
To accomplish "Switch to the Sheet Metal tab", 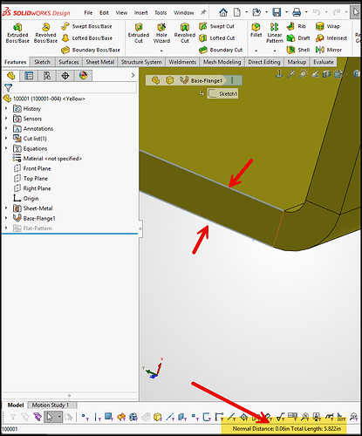I will (x=100, y=62).
